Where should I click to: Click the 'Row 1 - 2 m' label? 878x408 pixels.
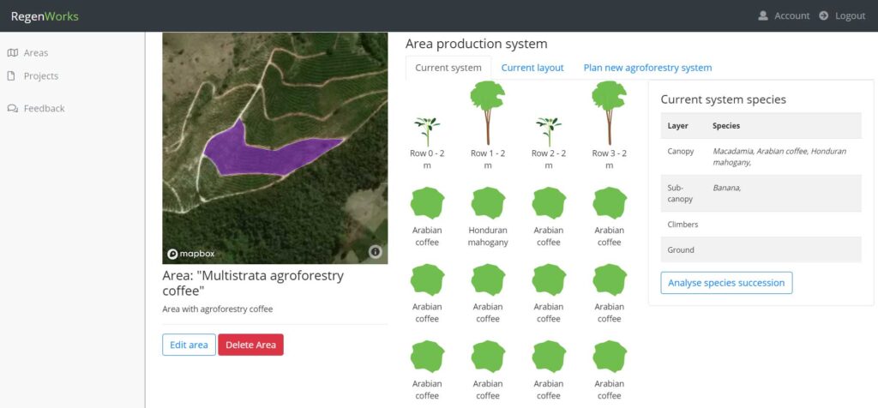pyautogui.click(x=488, y=159)
